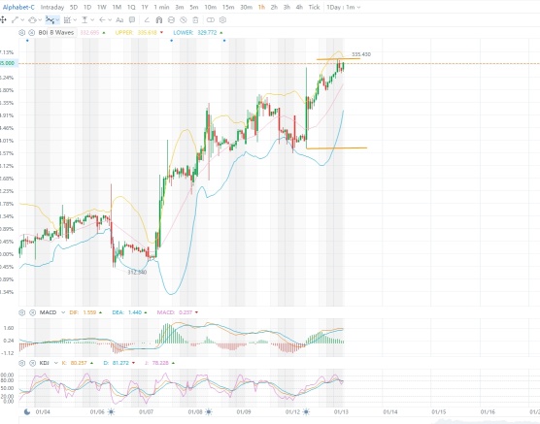Select the 10m interval
This screenshot has height=424, width=540.
[x=211, y=7]
